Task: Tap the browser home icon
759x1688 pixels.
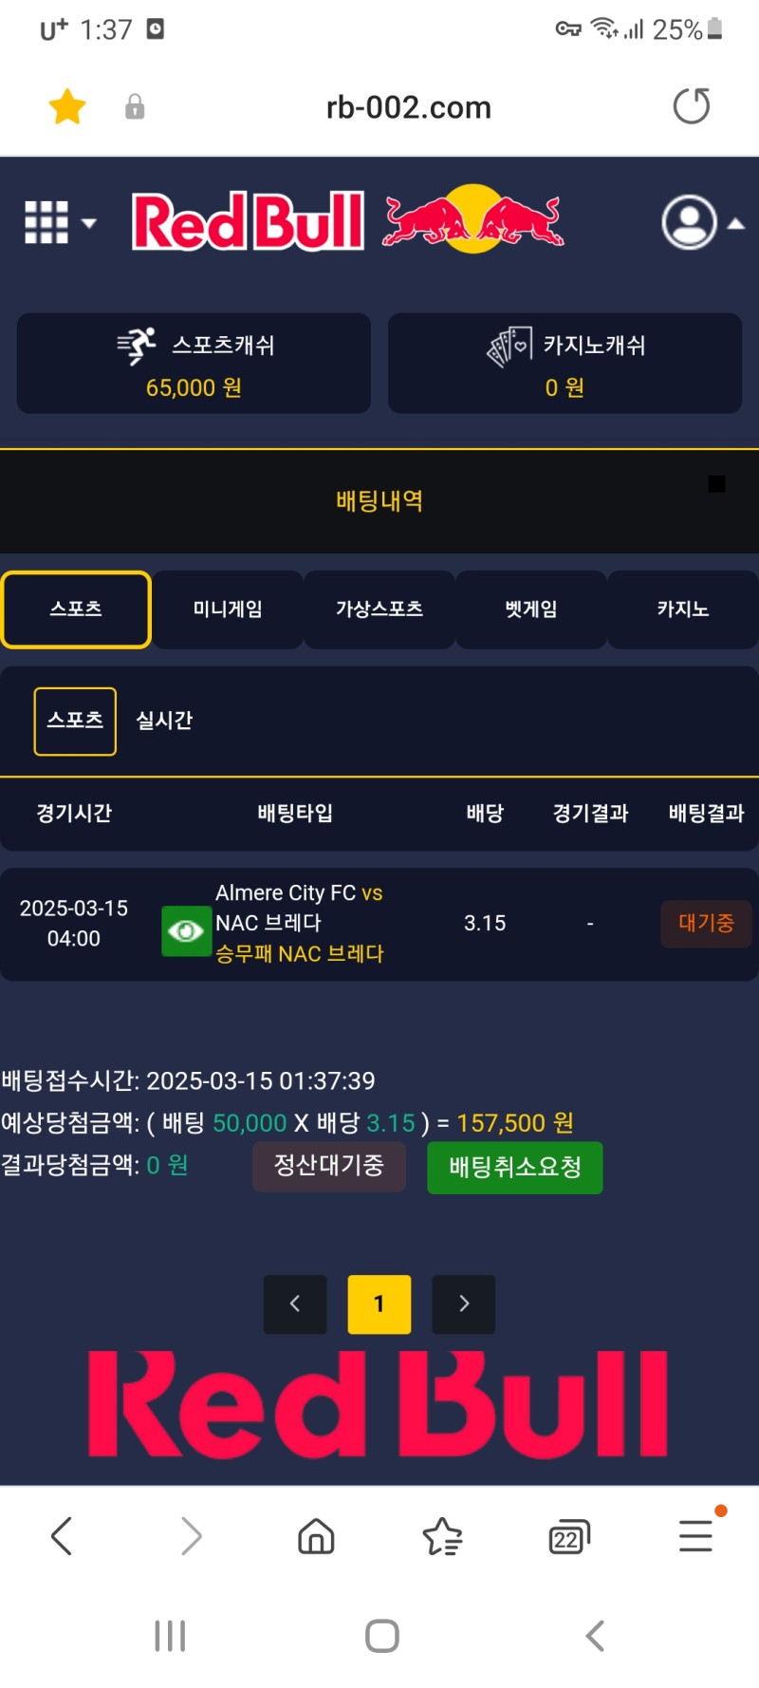Action: pos(316,1535)
